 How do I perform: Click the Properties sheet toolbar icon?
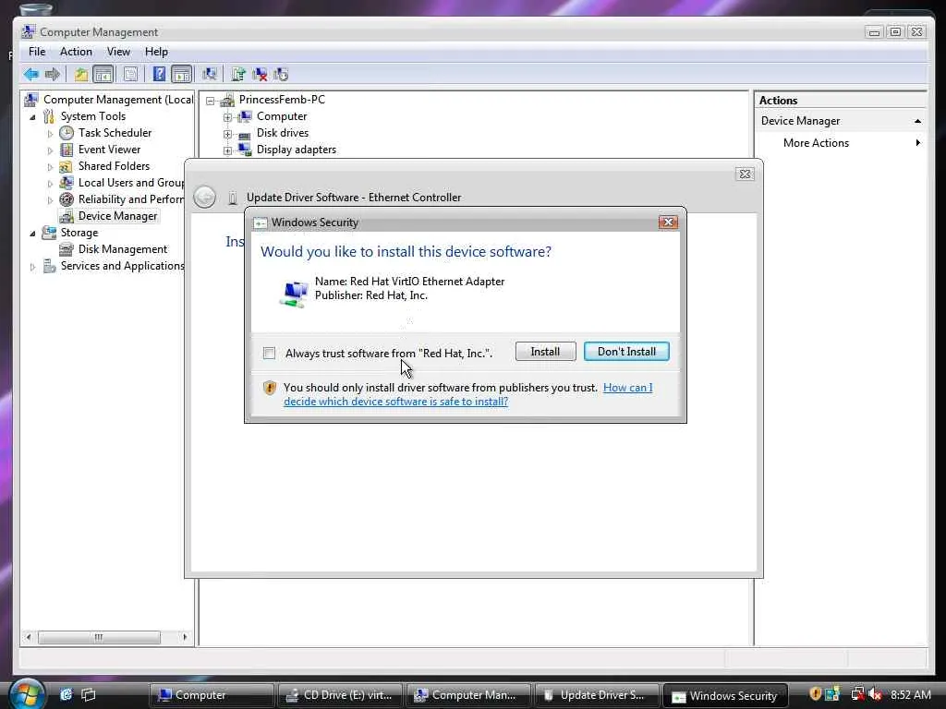[130, 74]
